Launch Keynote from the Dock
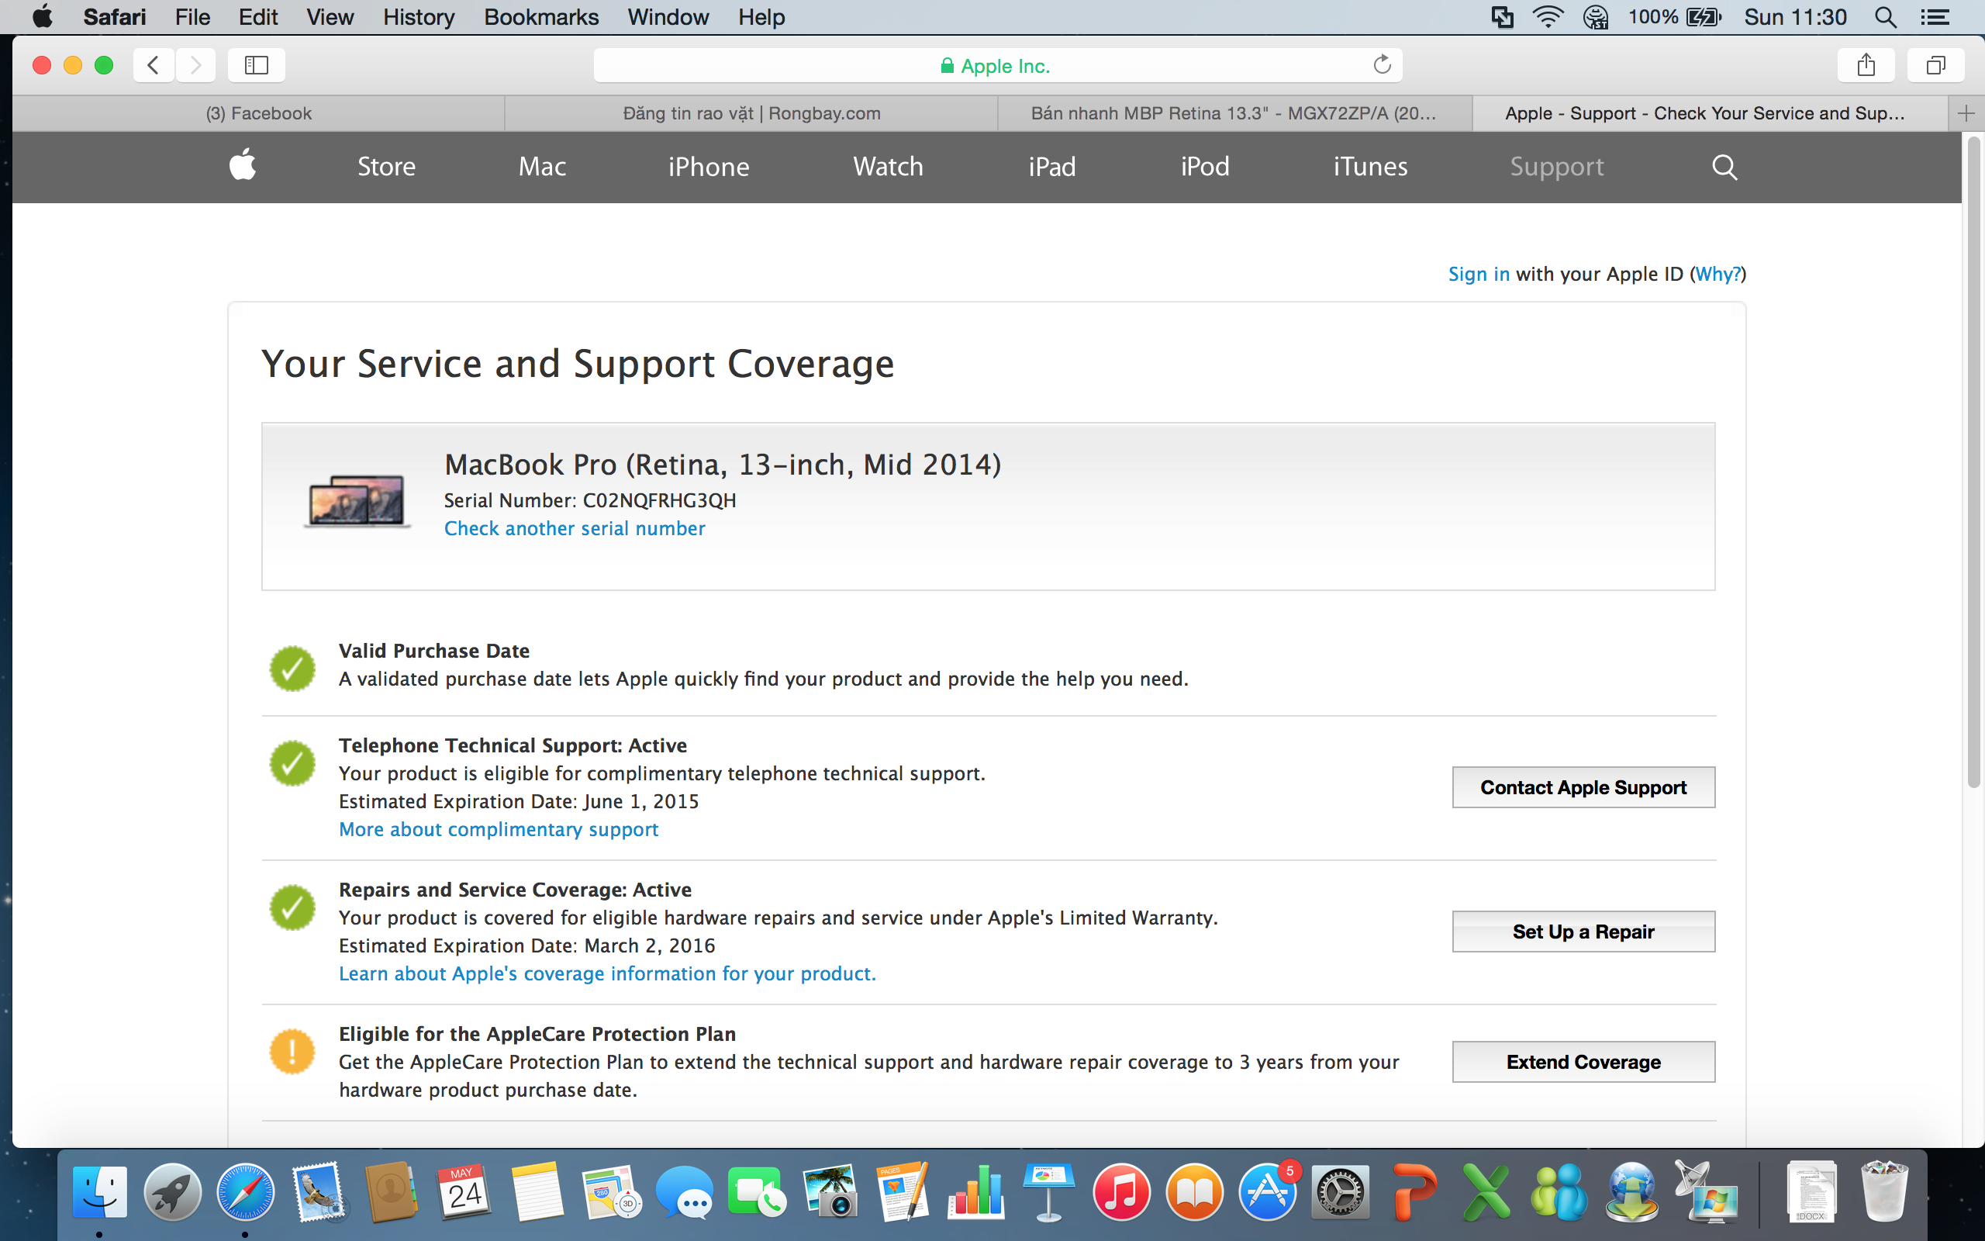The width and height of the screenshot is (1985, 1241). [1048, 1193]
